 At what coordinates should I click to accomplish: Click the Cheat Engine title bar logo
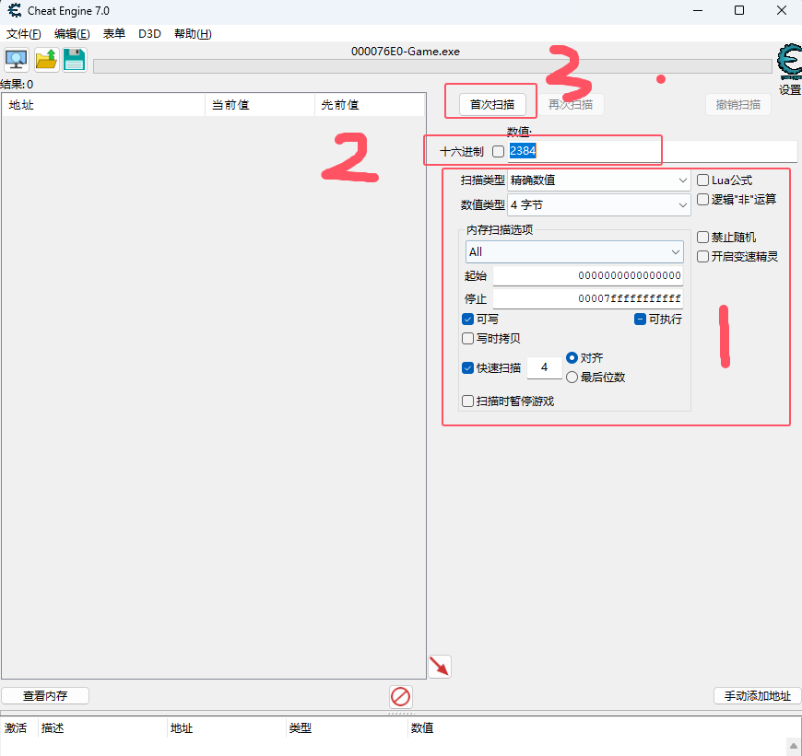[15, 10]
